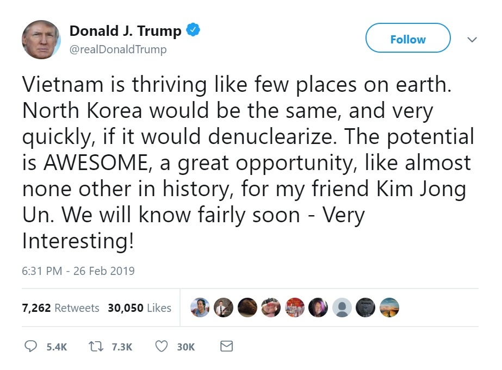Click the verified badge next to Donald J. Trump
This screenshot has width=502, height=370.
(192, 30)
